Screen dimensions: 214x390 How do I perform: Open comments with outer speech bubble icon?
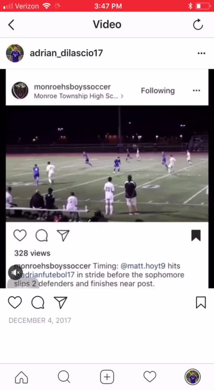tap(38, 302)
